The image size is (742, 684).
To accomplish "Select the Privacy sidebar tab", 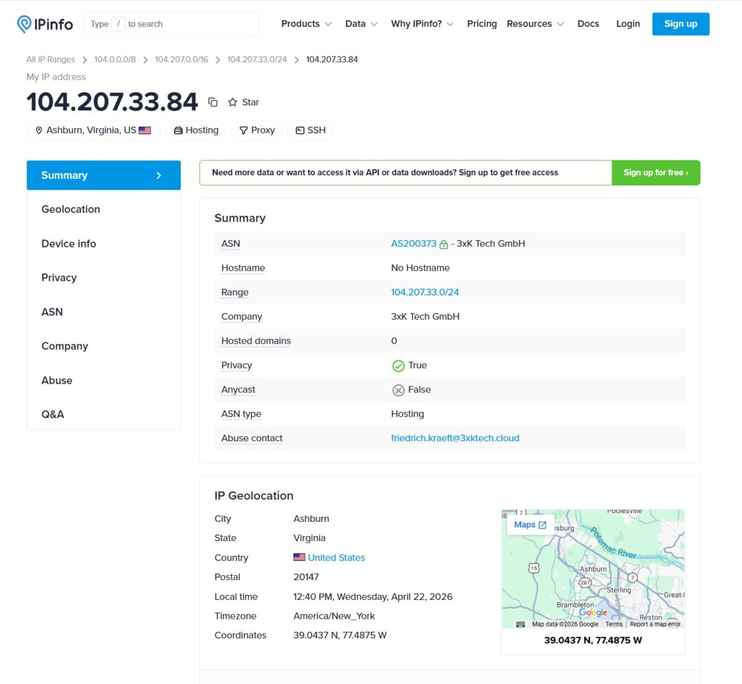I will coord(103,278).
